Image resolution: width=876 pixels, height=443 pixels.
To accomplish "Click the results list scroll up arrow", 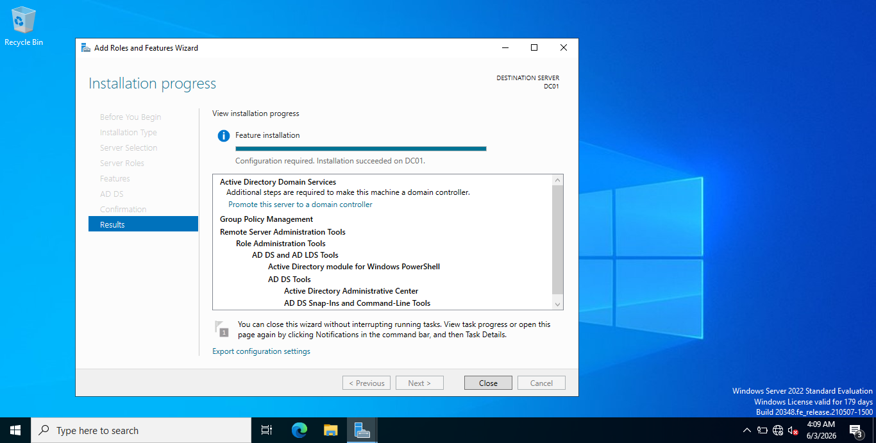I will 557,180.
